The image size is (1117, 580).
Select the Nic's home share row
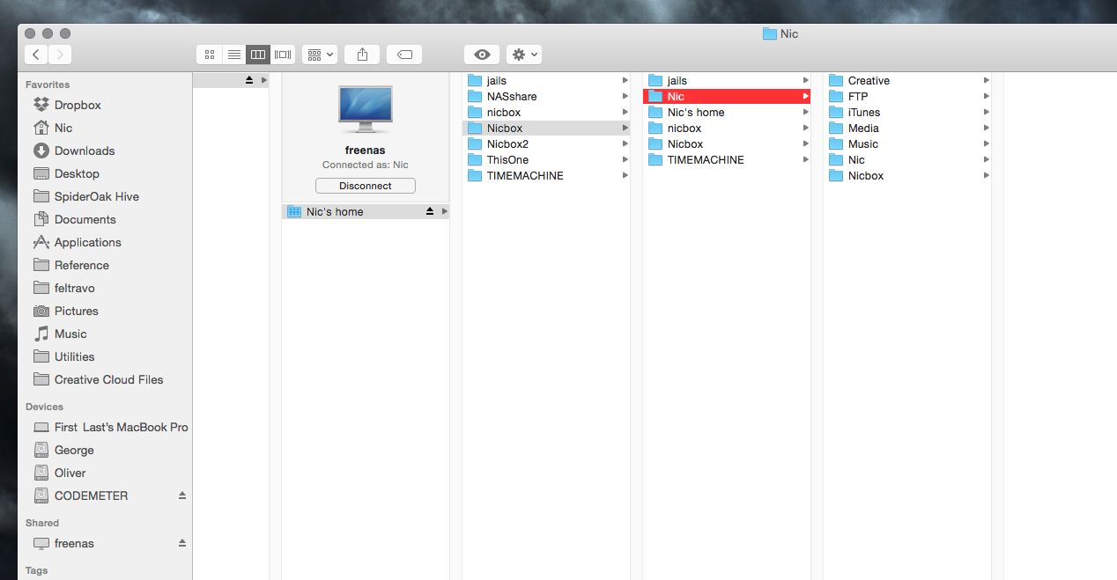pos(366,211)
